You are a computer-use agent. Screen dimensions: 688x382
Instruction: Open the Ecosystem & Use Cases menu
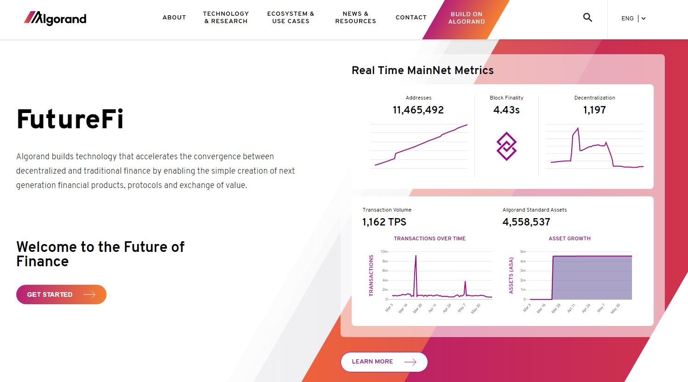(x=290, y=18)
